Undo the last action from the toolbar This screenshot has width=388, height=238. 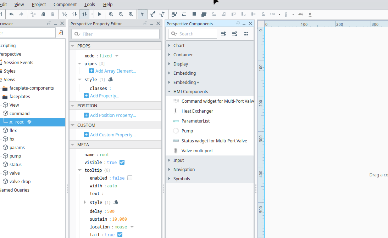11,14
